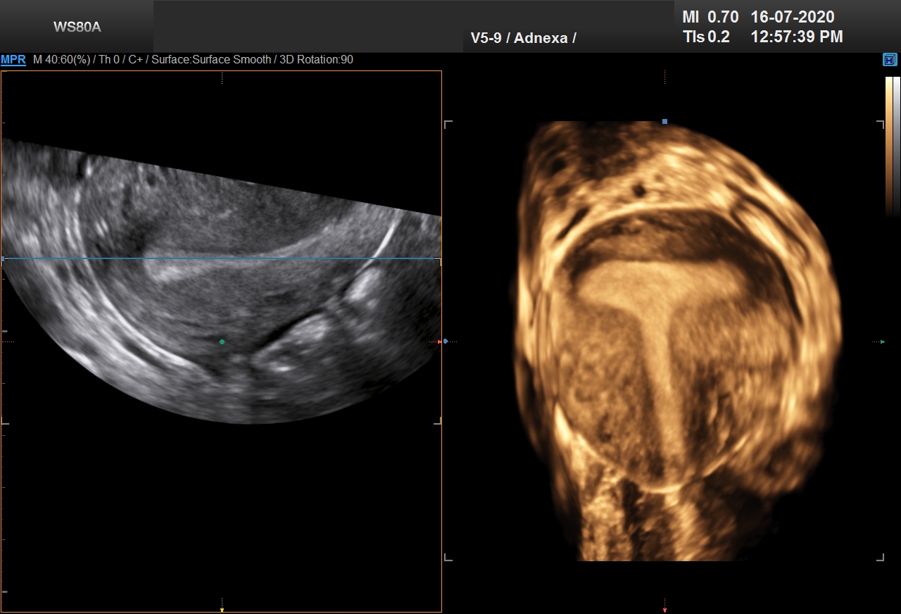Viewport: 901px width, 614px height.
Task: Click the MPR mode label
Action: [13, 60]
